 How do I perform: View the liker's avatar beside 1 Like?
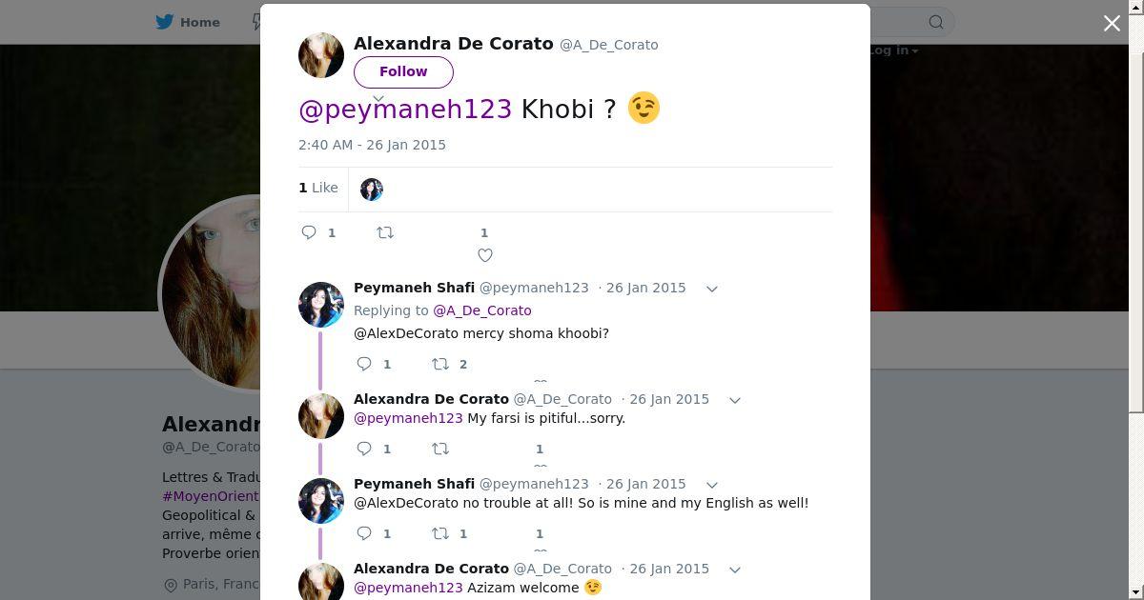coord(372,190)
